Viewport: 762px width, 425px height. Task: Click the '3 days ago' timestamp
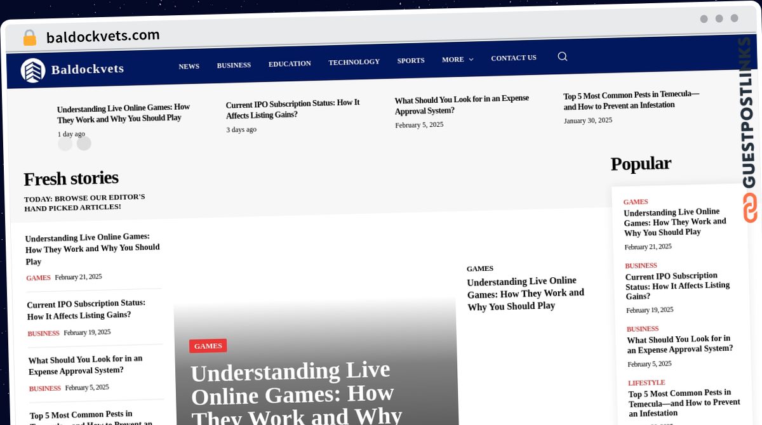(241, 129)
